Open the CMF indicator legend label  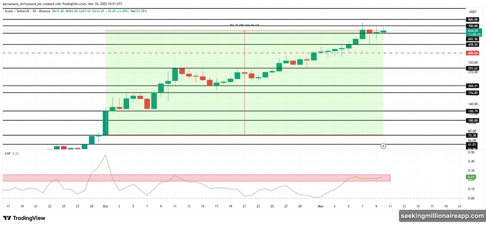point(8,153)
